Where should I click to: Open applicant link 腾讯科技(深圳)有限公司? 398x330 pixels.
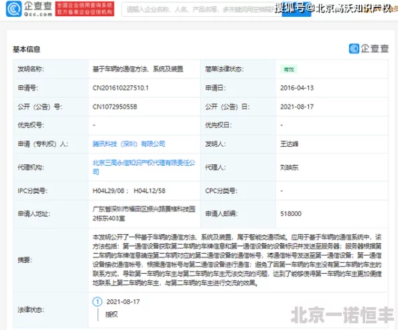129,144
